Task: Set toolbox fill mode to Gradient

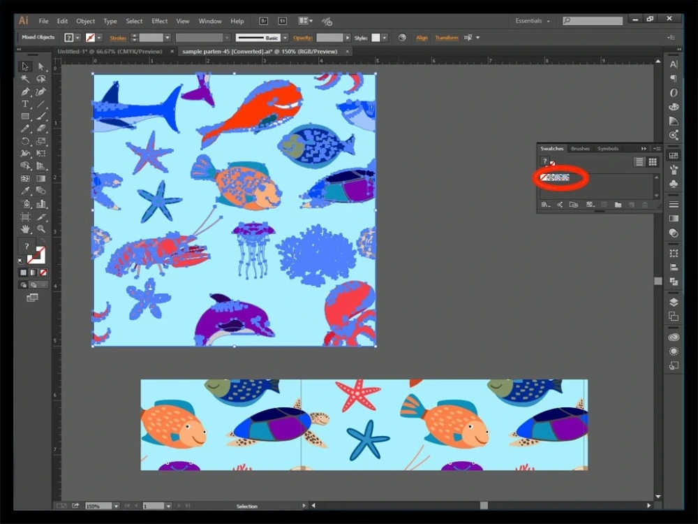Action: click(34, 272)
